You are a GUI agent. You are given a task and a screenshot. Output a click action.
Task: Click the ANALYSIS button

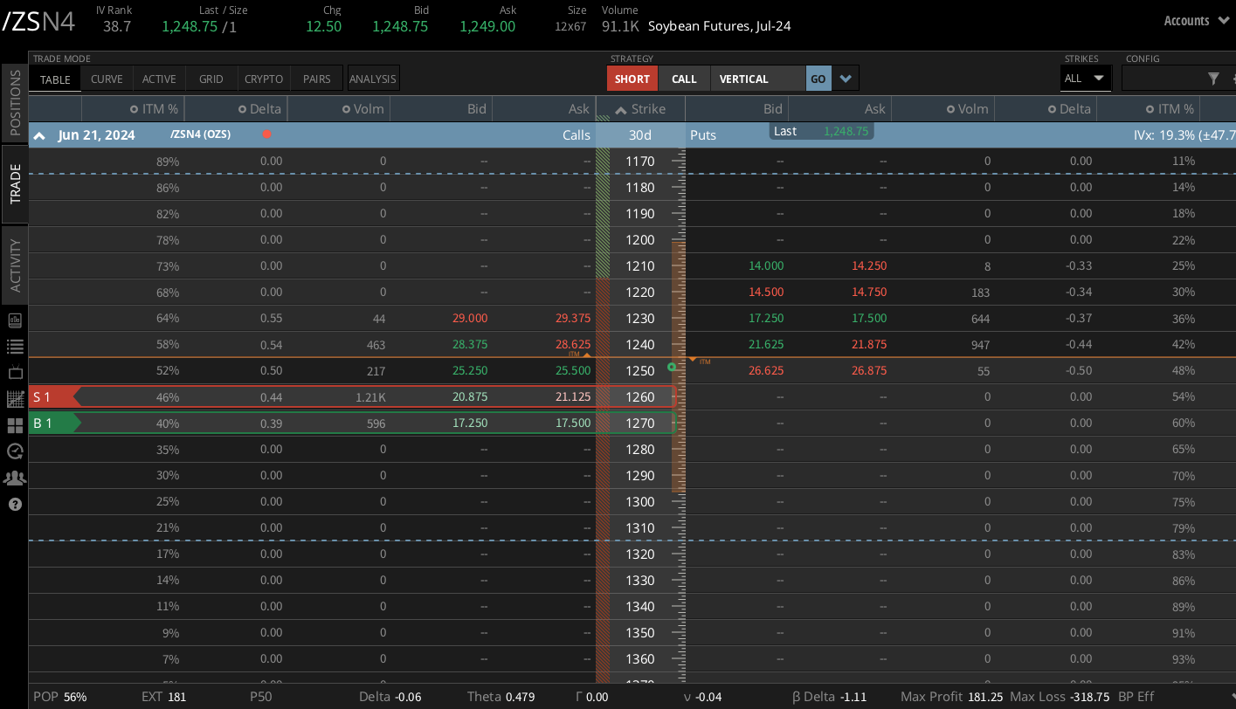coord(373,79)
